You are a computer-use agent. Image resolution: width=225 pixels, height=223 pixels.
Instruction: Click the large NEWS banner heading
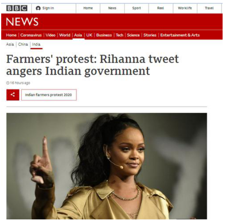(22, 22)
